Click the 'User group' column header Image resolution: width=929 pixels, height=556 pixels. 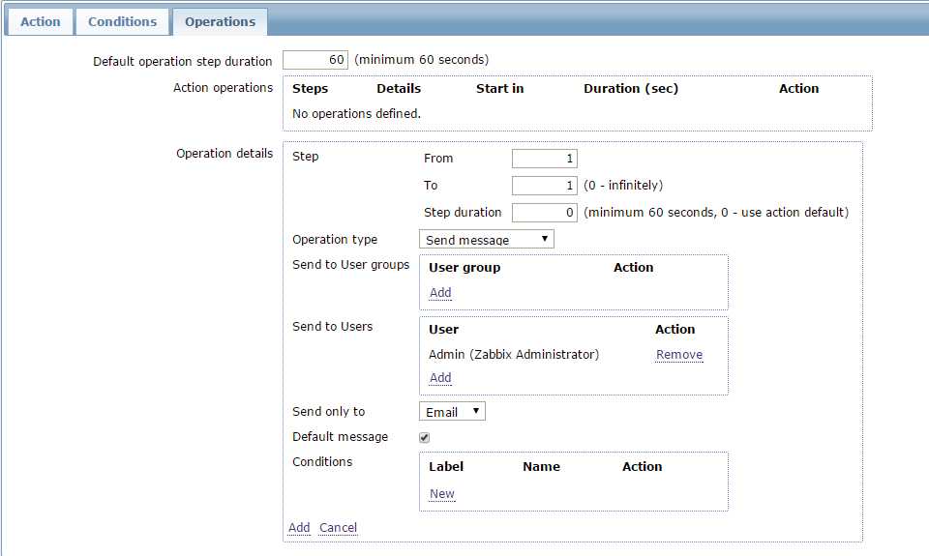pyautogui.click(x=464, y=268)
